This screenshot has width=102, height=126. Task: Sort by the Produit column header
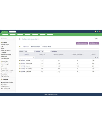[x=27, y=54]
